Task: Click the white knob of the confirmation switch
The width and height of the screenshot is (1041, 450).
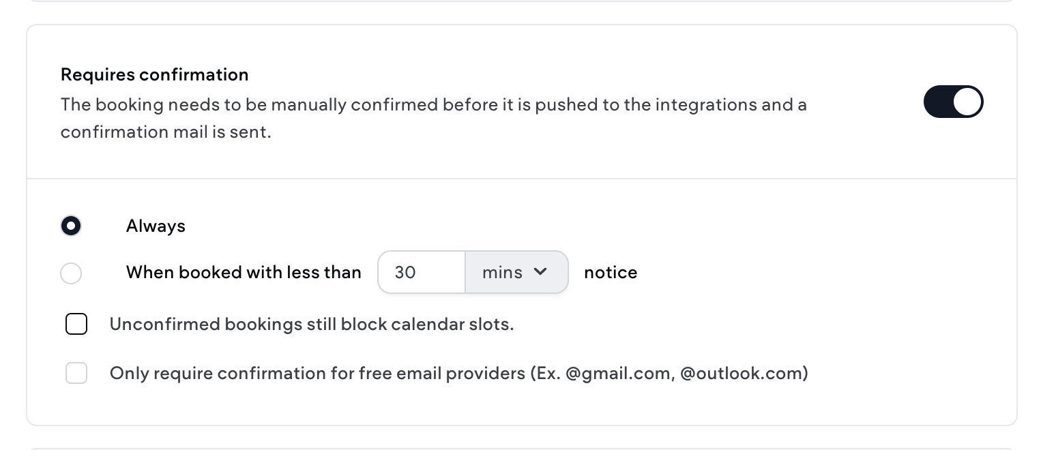Action: tap(967, 102)
